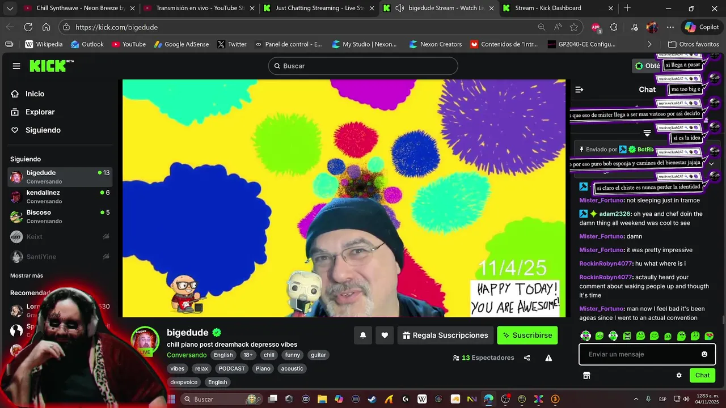Select the PODCAST tag
The image size is (726, 408).
click(x=232, y=368)
